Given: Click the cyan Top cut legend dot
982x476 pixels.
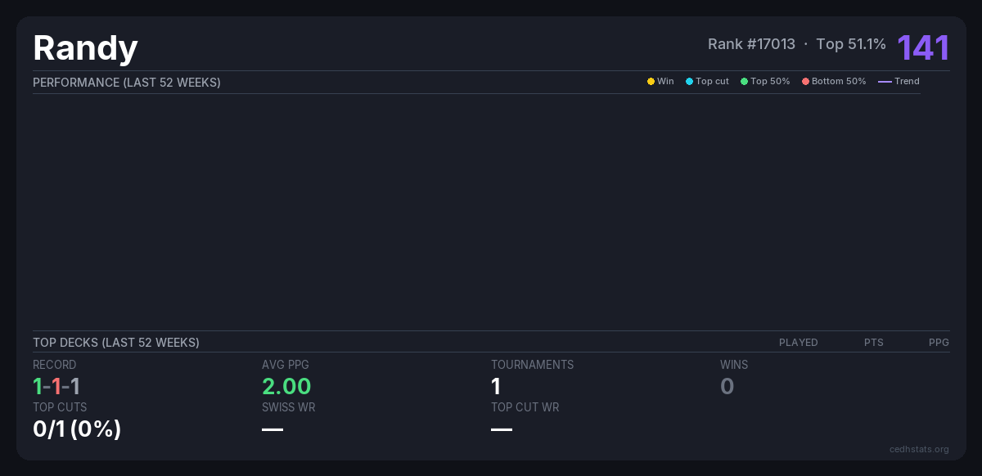Looking at the screenshot, I should (x=689, y=82).
